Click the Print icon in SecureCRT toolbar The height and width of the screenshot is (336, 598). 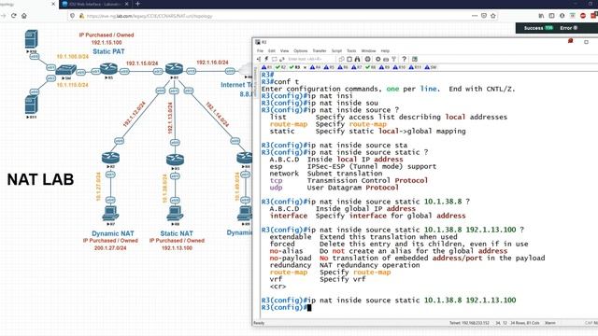tap(367, 59)
